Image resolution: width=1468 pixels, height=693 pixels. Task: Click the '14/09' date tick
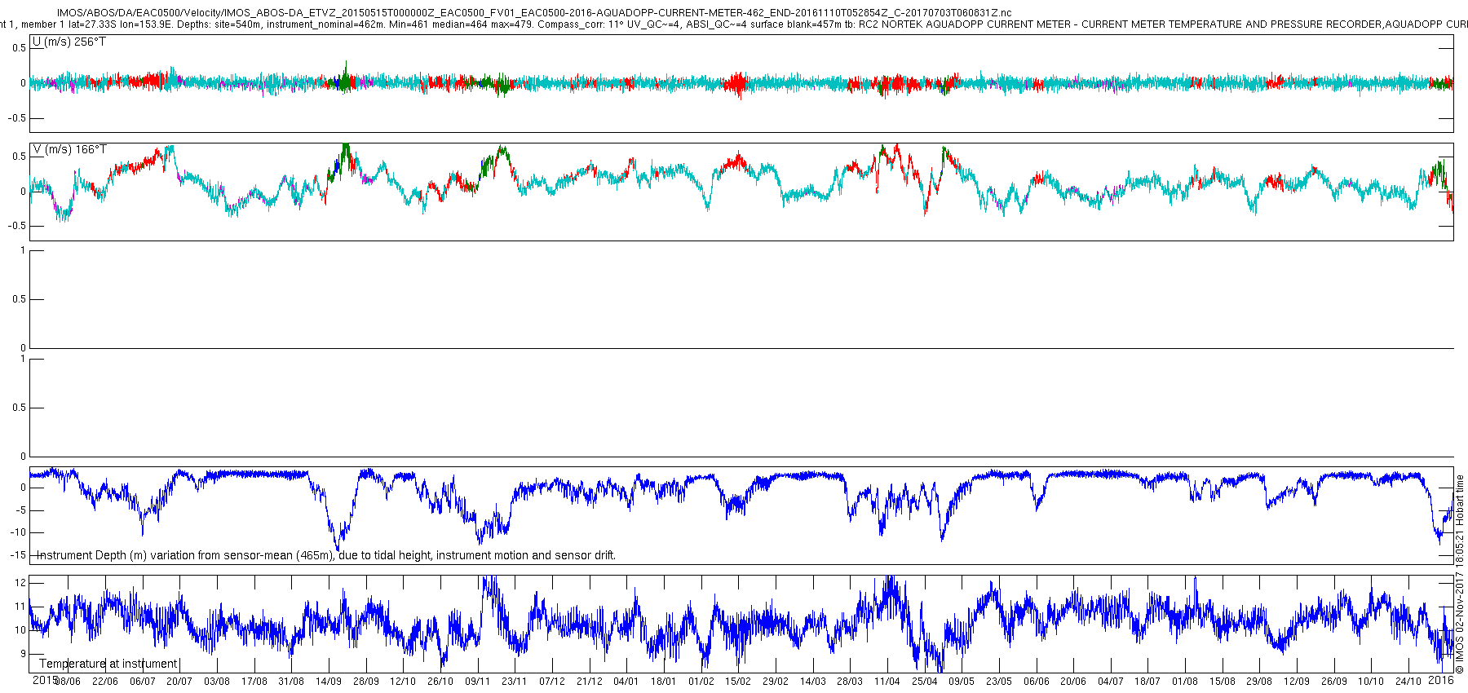(329, 682)
